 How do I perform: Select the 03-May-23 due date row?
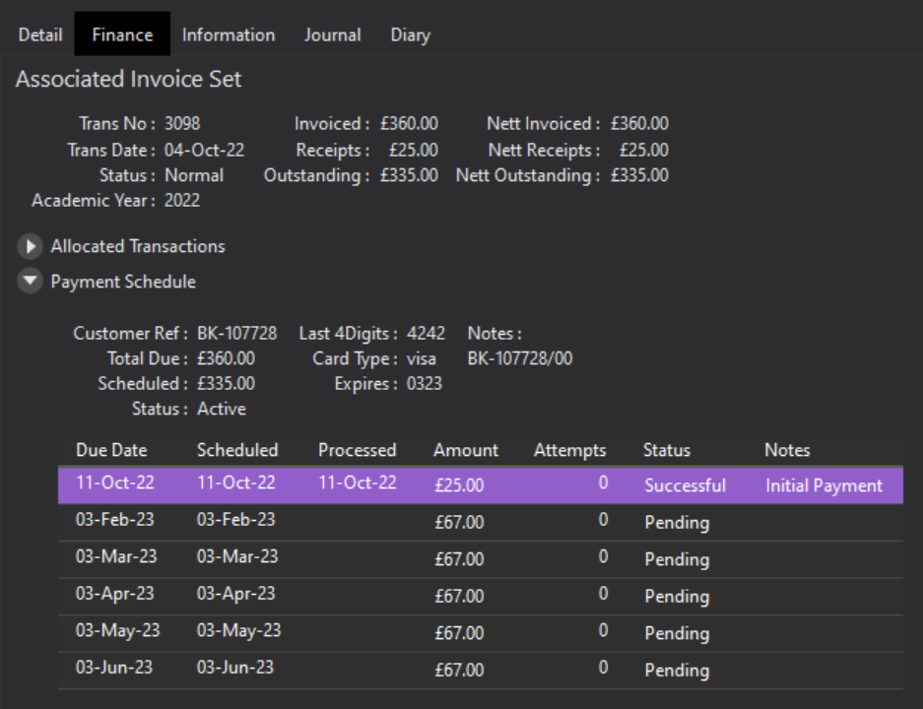pos(481,634)
